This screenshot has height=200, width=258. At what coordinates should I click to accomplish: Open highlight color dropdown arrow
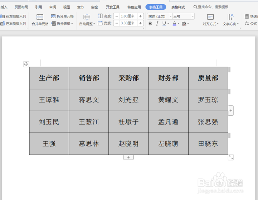point(188,24)
